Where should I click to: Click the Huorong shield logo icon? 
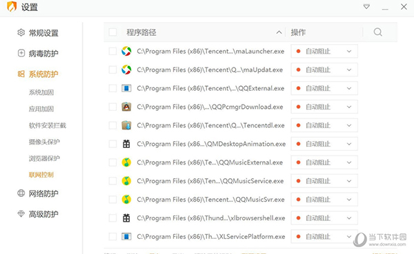(12, 7)
